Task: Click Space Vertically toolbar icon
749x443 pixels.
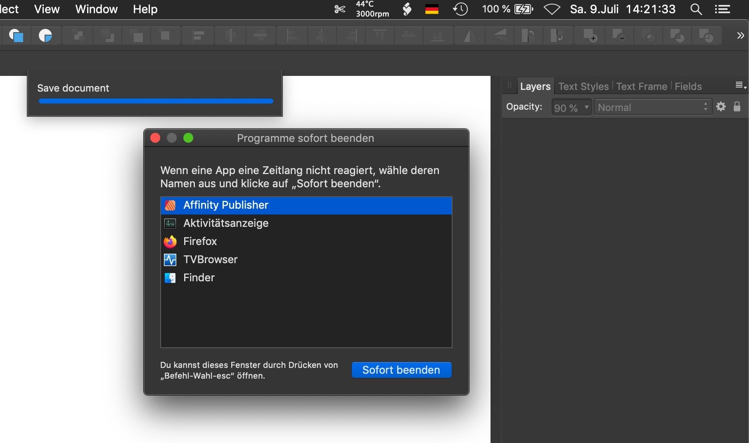Action: point(260,36)
